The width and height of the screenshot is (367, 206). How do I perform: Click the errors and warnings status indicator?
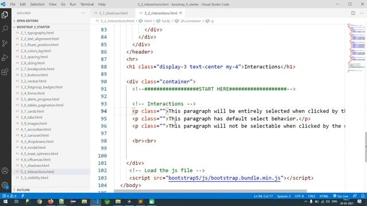(9, 196)
